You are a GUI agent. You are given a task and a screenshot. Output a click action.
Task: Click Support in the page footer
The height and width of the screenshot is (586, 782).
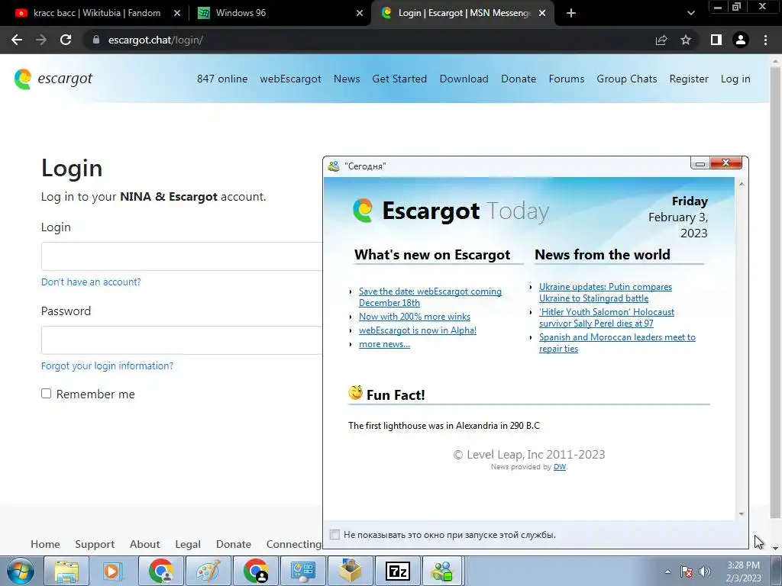[x=95, y=544]
